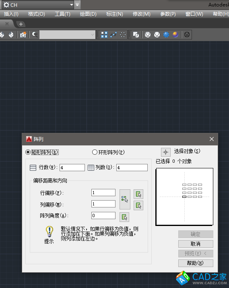Click the path array toolbar icon
This screenshot has width=229, height=288.
click(113, 35)
